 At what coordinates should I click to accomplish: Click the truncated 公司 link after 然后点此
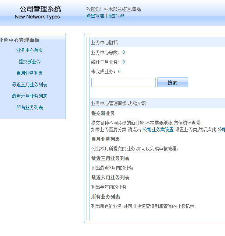(x=221, y=129)
